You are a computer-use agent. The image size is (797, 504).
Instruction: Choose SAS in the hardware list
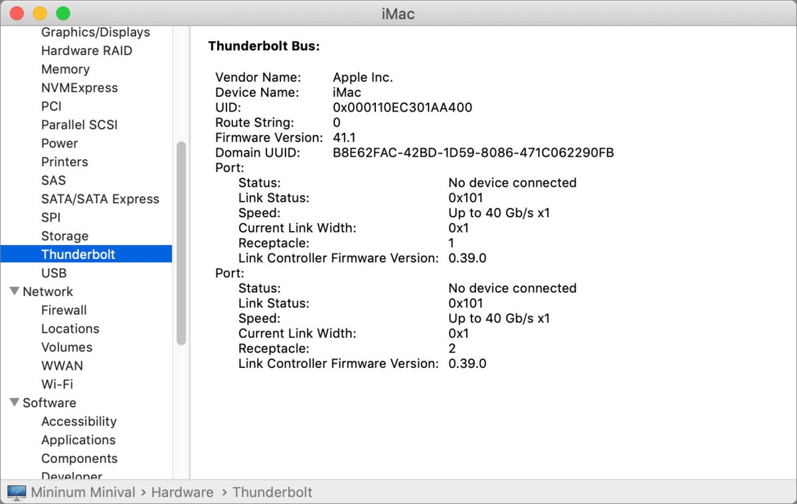(53, 181)
